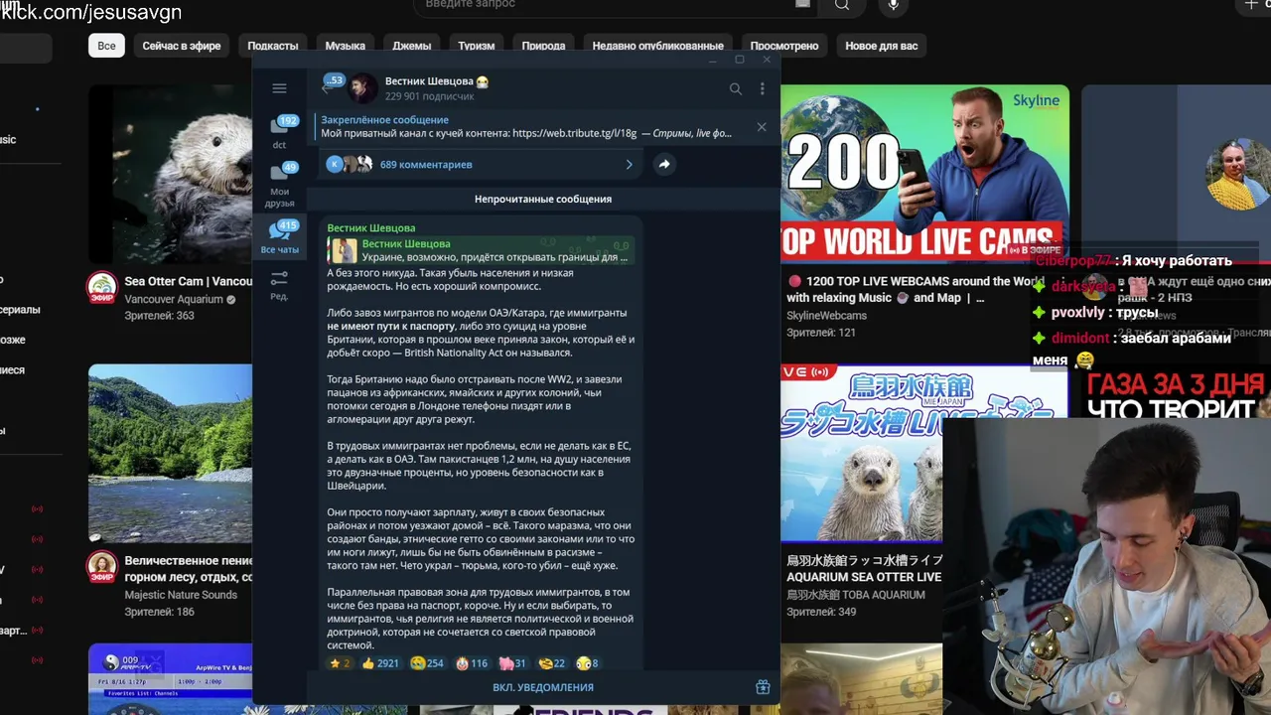Viewport: 1271px width, 715px height.
Task: Toggle the thumbs-up reaction 2921
Action: 380,663
